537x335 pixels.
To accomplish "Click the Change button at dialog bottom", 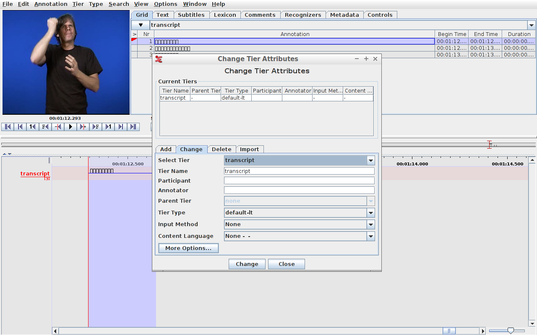I will coord(247,264).
